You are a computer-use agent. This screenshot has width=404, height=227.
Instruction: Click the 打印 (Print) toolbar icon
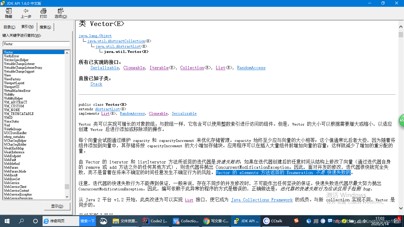pos(43,13)
